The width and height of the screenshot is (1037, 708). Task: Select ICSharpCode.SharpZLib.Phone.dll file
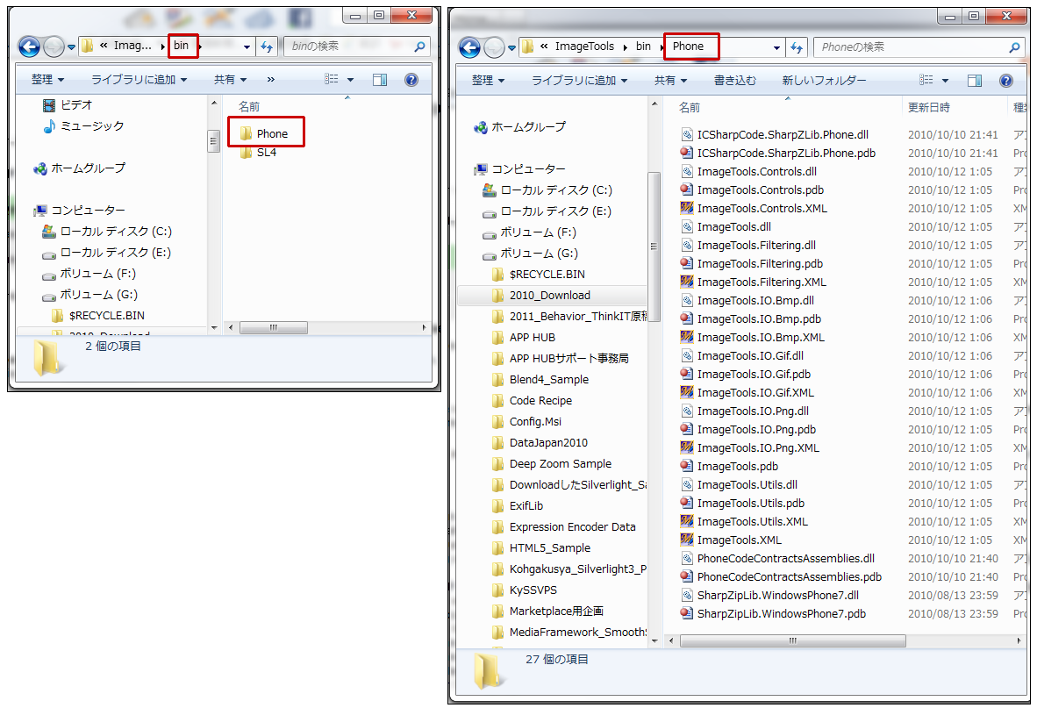click(775, 135)
